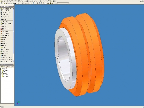Select the root part node in the browser tree
Viewport: 144px width, 108px height.
(x=4, y=69)
